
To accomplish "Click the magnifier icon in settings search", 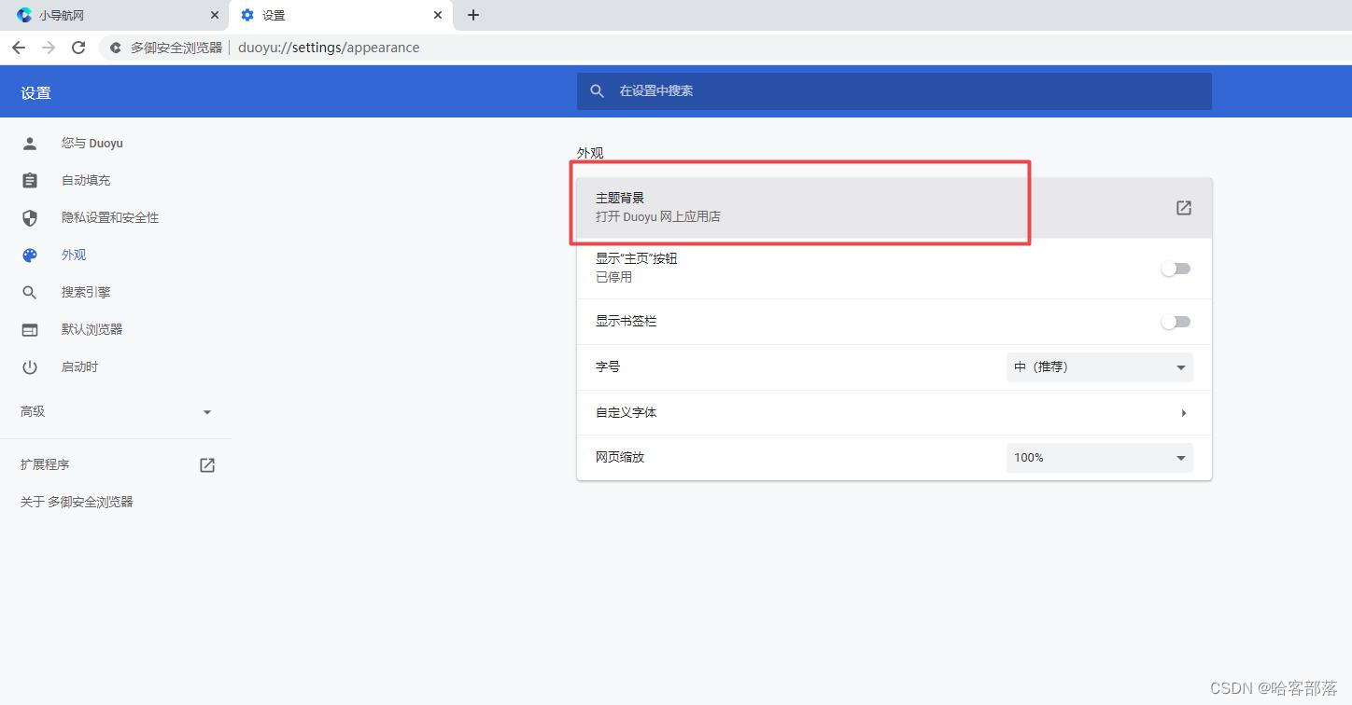I will 598,91.
